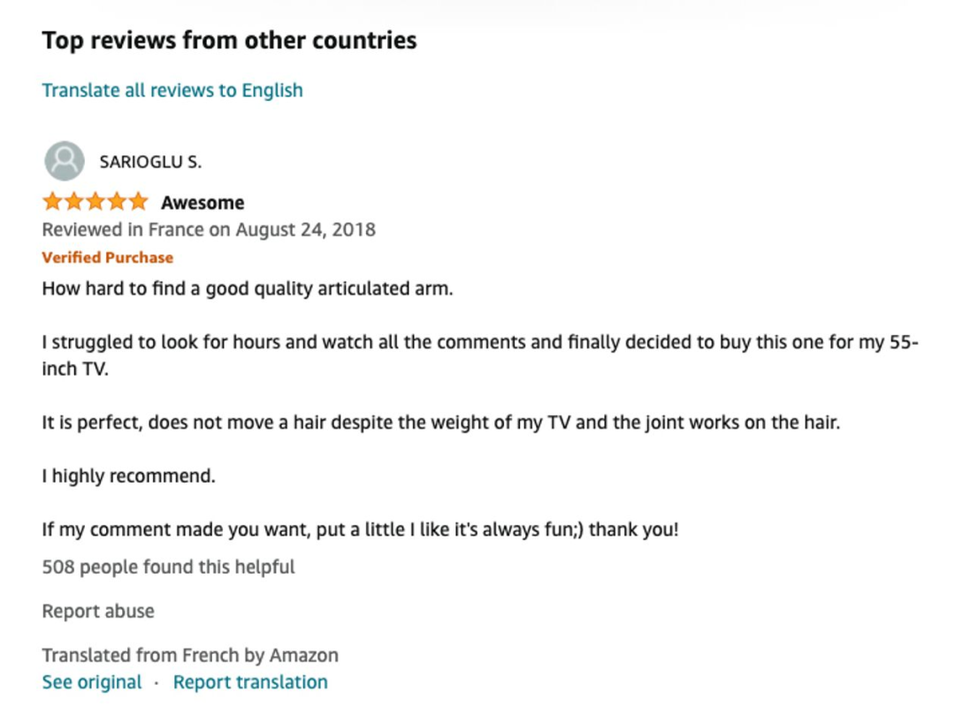Screen dimensions: 955x722
Task: Click the "Translated from French by Amazon" text
Action: coord(190,656)
